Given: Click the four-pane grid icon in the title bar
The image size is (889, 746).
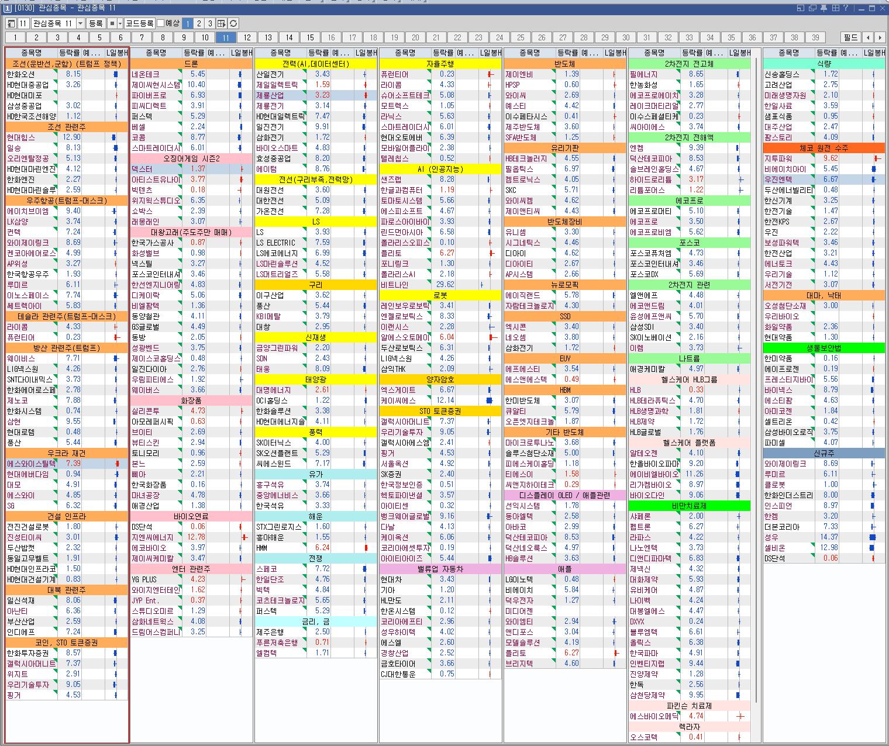Looking at the screenshot, I should pos(835,8).
